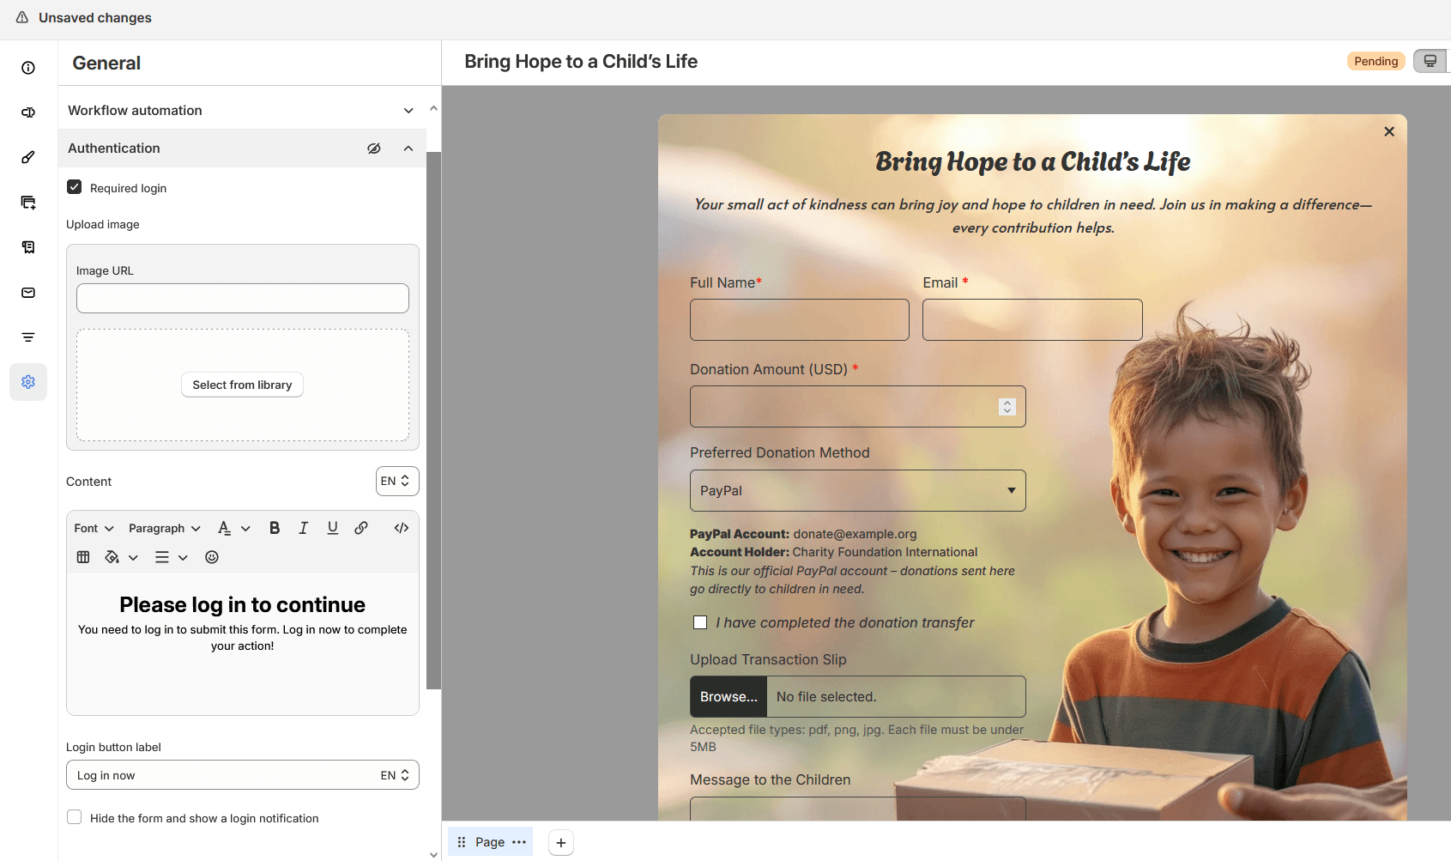Click the 'Upload image' label
Viewport: 1451px width, 861px height.
coord(103,224)
